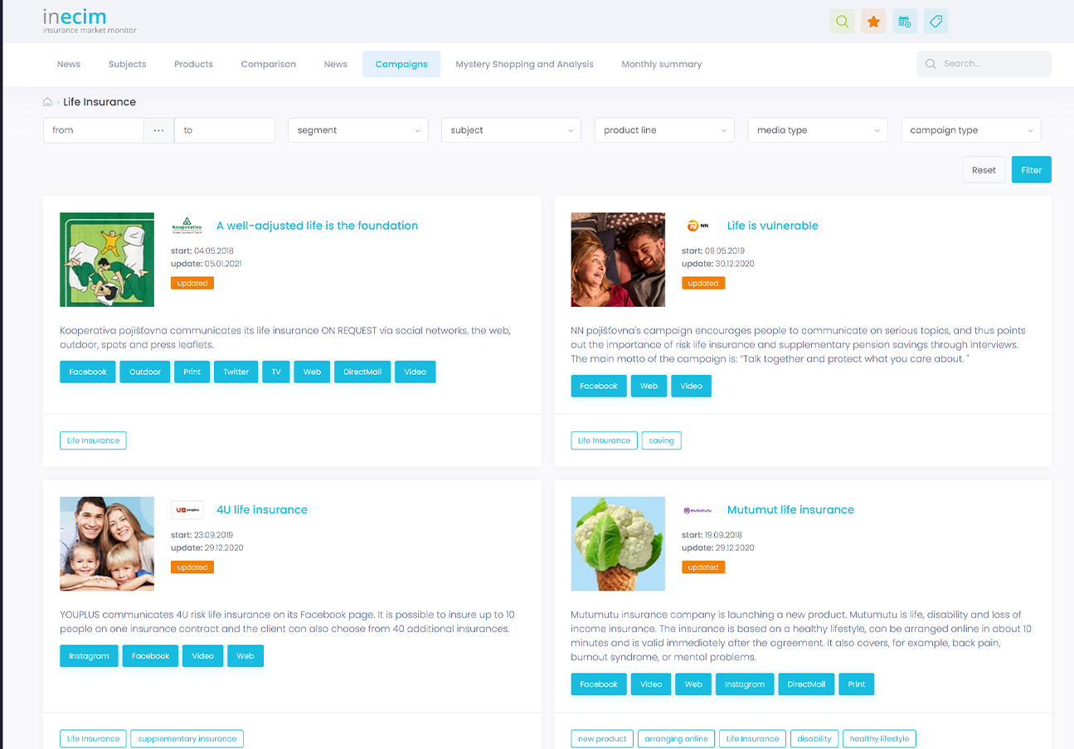Viewport: 1074px width, 749px height.
Task: Expand the segment dropdown
Action: pos(358,130)
